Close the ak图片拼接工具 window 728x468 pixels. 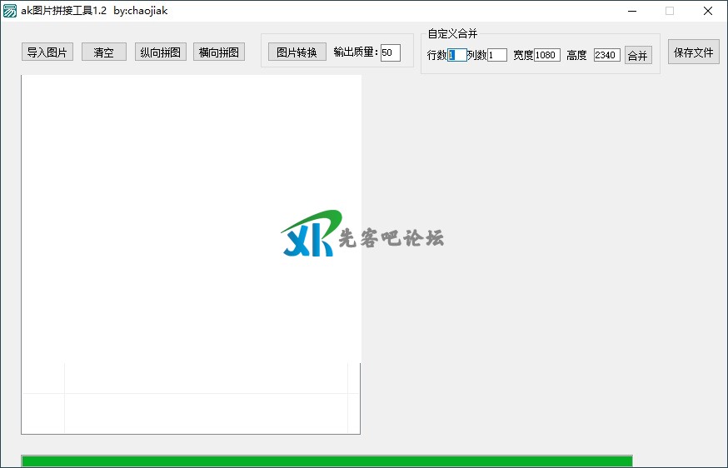coord(707,11)
